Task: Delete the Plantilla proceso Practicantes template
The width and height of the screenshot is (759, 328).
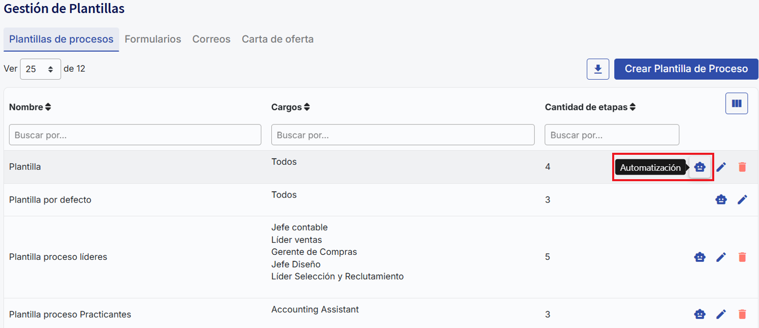Action: coord(742,315)
